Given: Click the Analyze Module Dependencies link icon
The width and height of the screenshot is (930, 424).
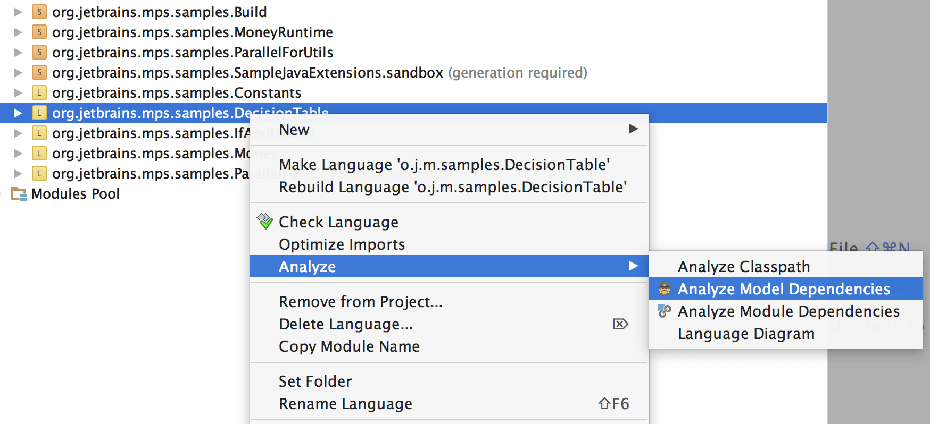Looking at the screenshot, I should point(665,311).
